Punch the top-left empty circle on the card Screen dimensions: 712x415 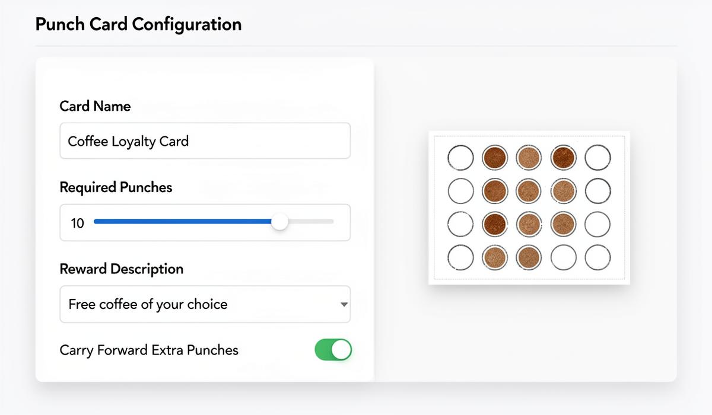click(460, 157)
